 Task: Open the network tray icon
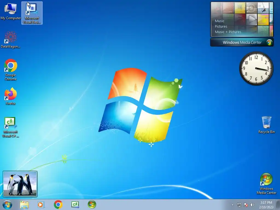click(239, 205)
